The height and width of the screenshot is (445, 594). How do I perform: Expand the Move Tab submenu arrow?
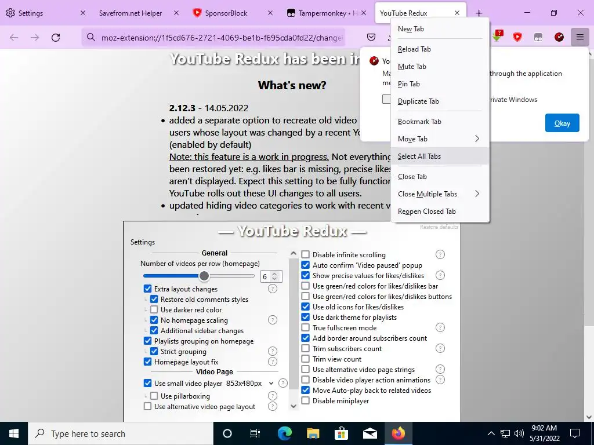pos(477,139)
